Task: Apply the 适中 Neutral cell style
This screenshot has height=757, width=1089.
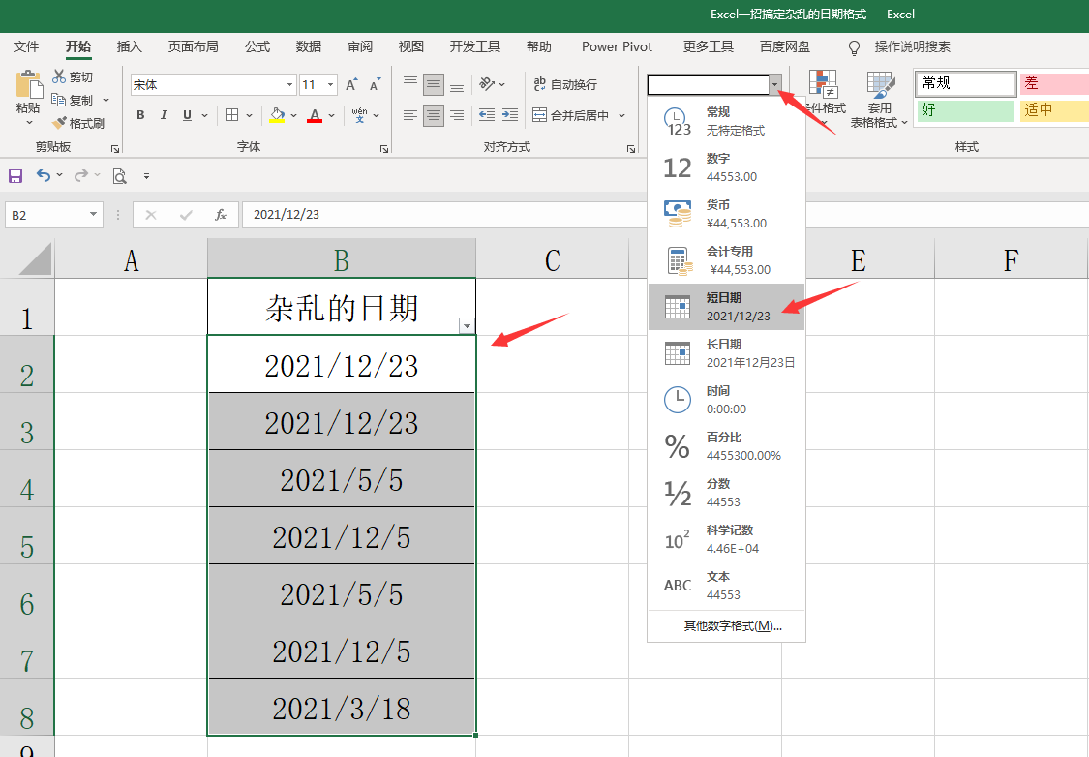Action: tap(1053, 110)
